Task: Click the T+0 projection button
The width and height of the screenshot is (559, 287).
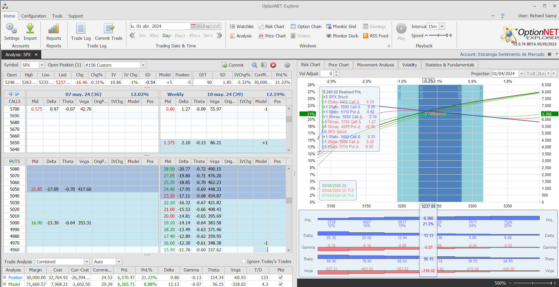Action: coord(531,74)
